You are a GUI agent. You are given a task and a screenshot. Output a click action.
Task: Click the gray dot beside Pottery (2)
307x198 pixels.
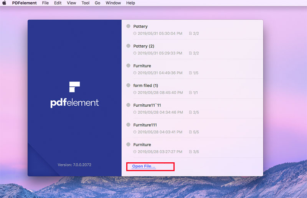tap(128, 46)
